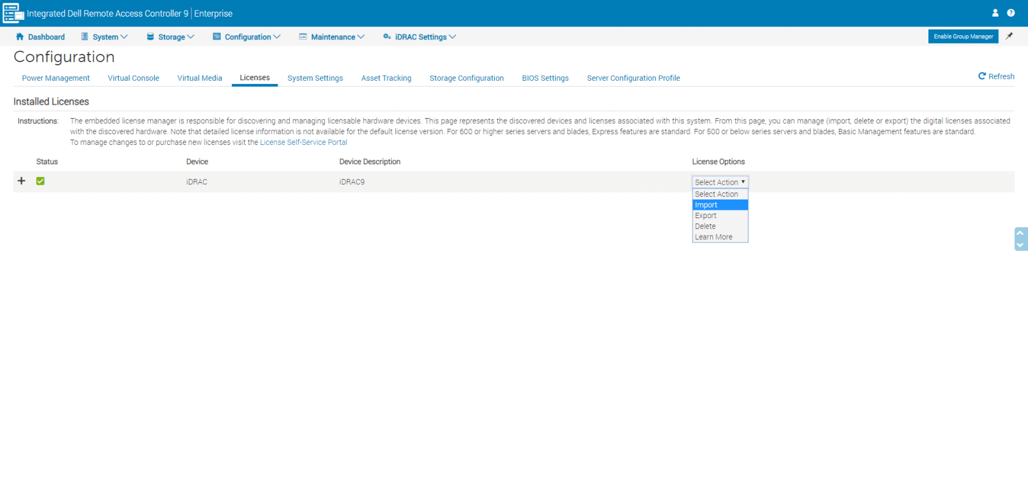Open the Configuration menu dropdown chevron

pyautogui.click(x=276, y=37)
